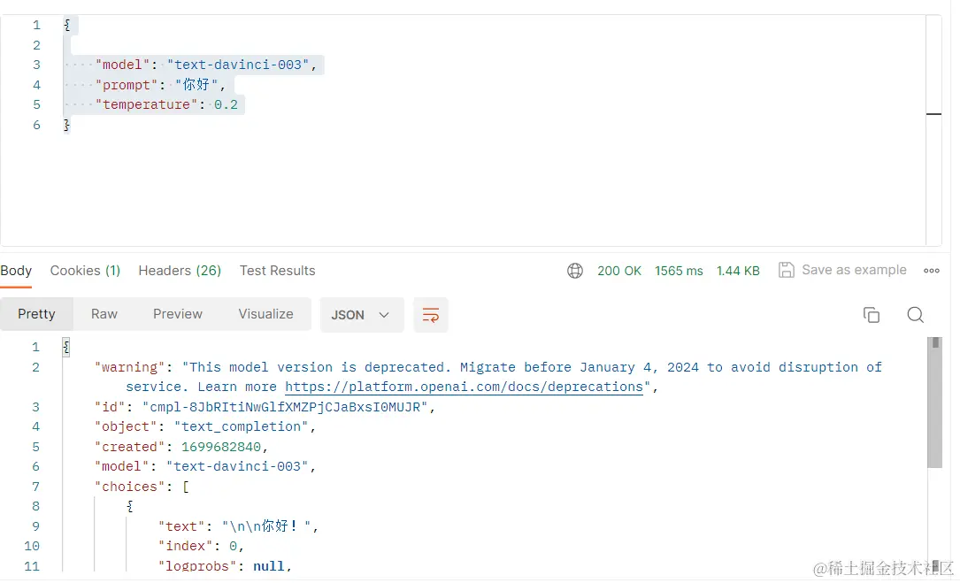Click the opening brace on request line 1
The image size is (960, 583).
point(66,25)
